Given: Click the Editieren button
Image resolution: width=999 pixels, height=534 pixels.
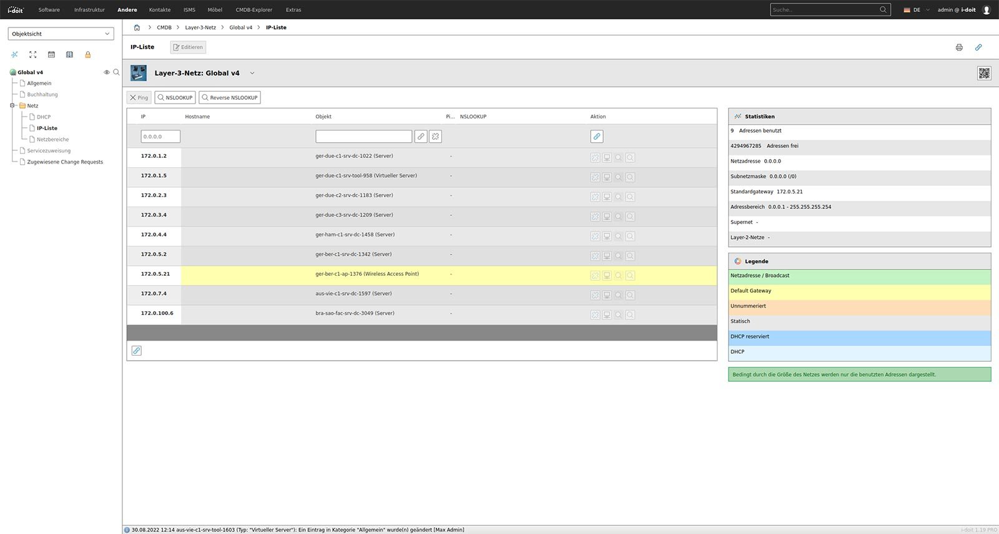Looking at the screenshot, I should (x=188, y=47).
